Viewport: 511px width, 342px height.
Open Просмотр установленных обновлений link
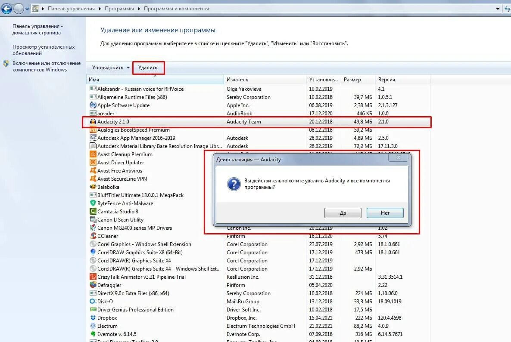[x=44, y=50]
